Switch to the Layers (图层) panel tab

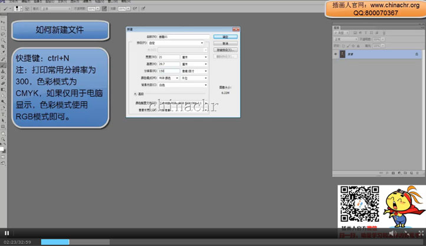tap(337, 27)
